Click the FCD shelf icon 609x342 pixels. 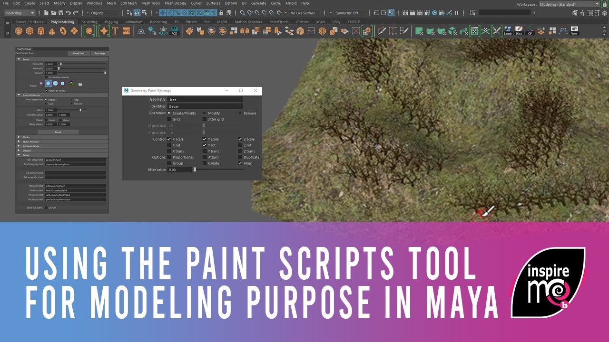(175, 31)
